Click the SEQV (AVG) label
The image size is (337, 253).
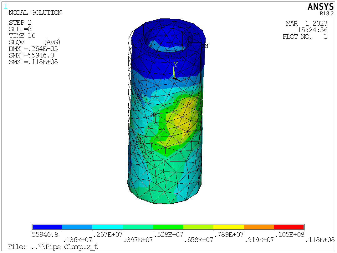[34, 42]
